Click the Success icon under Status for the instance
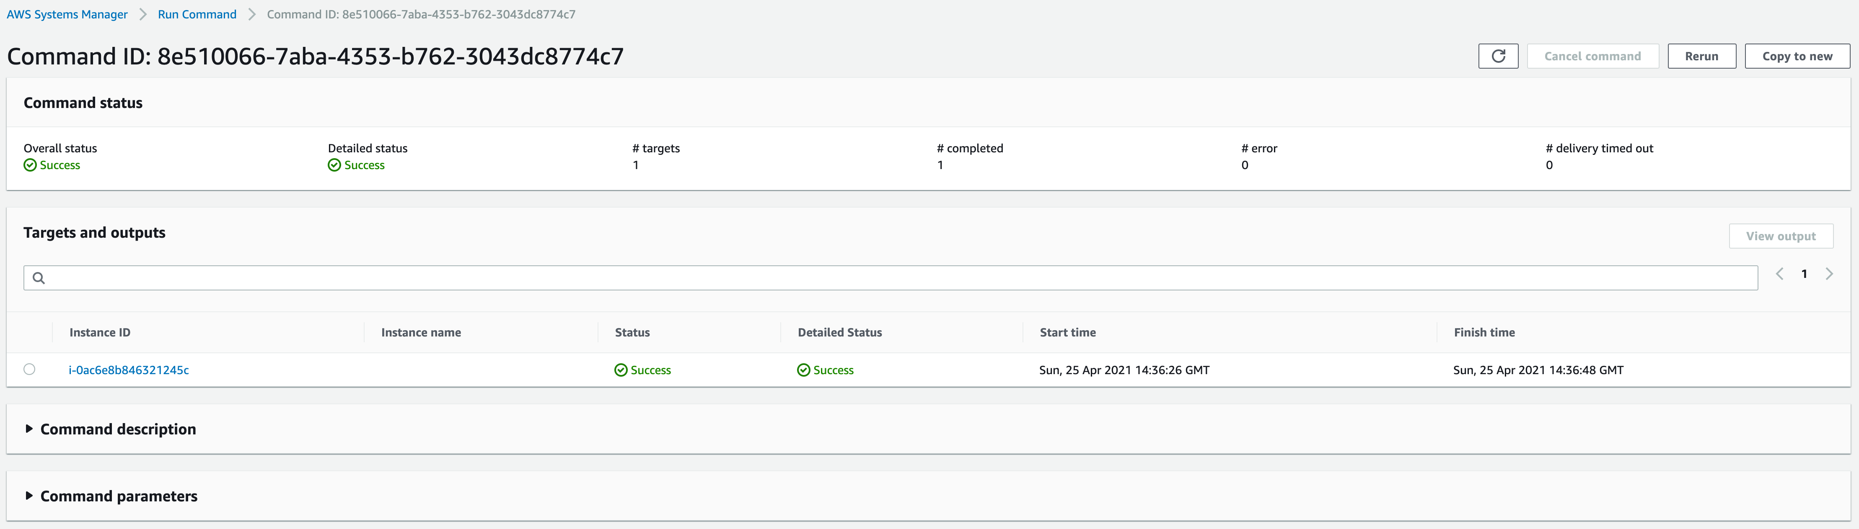This screenshot has height=529, width=1859. tap(621, 370)
